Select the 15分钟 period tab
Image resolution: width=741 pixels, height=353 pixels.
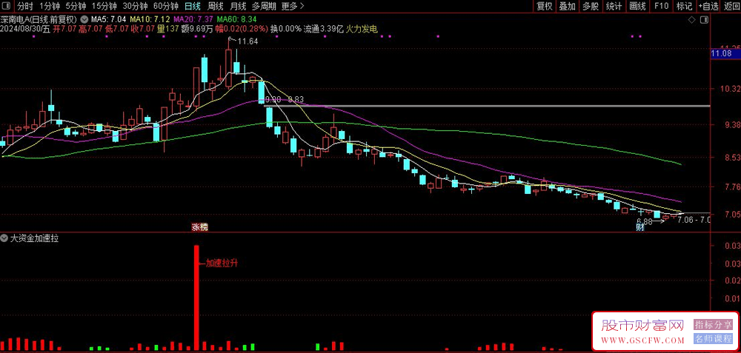pyautogui.click(x=104, y=6)
